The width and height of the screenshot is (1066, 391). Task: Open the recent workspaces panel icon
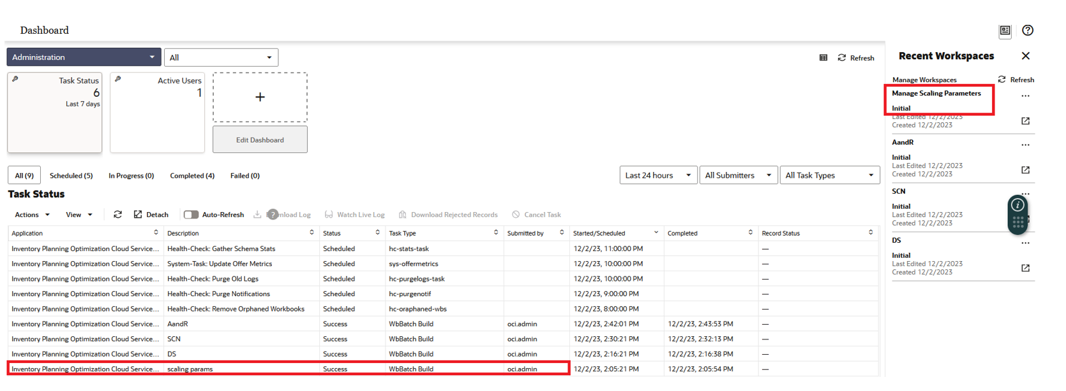[1005, 31]
